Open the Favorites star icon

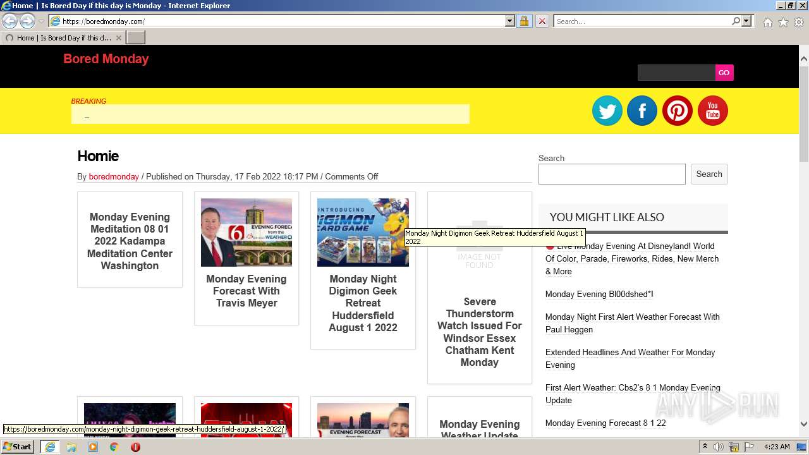click(783, 22)
